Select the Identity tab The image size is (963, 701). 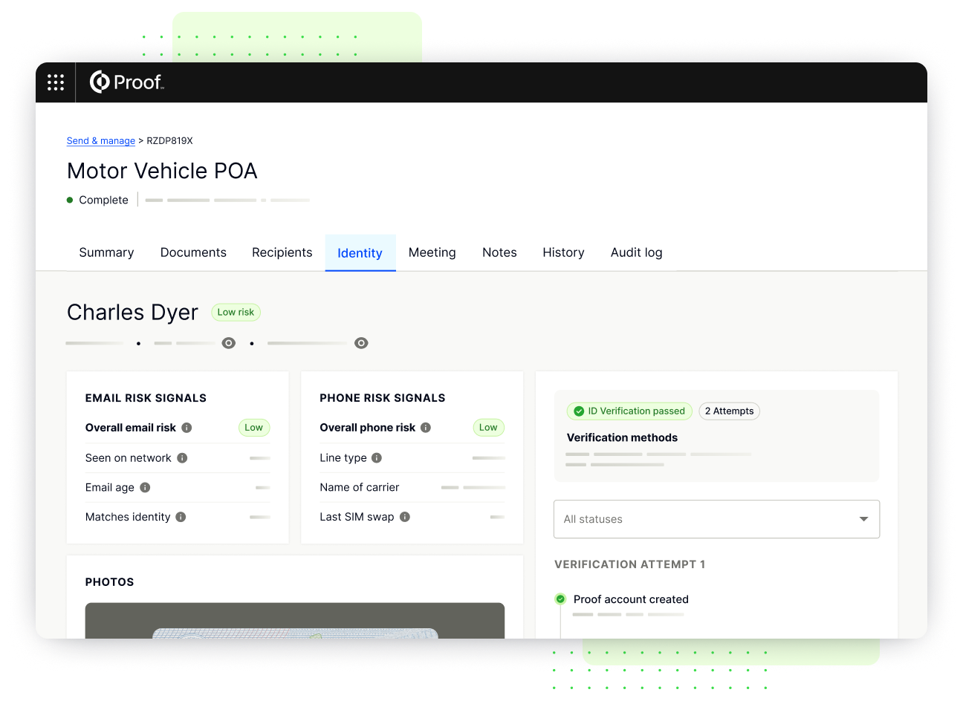tap(360, 253)
